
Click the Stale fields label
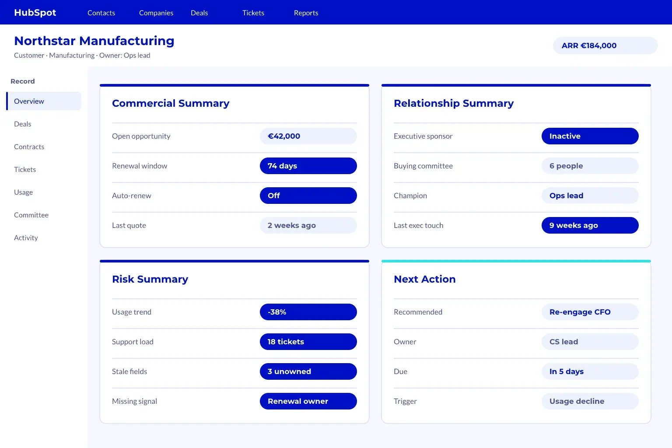coord(129,371)
